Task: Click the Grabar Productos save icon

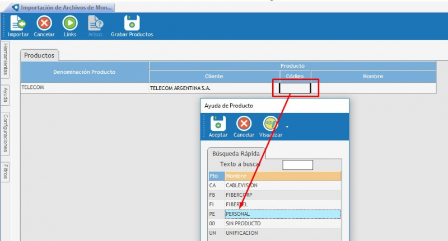Action: (132, 23)
